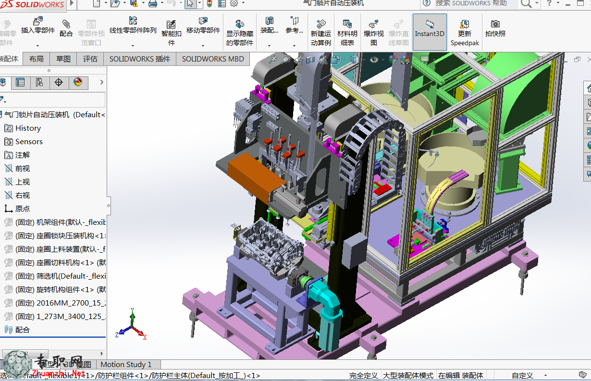Open Linear Component Pattern (线性零部件阵列) tool
The width and height of the screenshot is (591, 381).
point(133,20)
